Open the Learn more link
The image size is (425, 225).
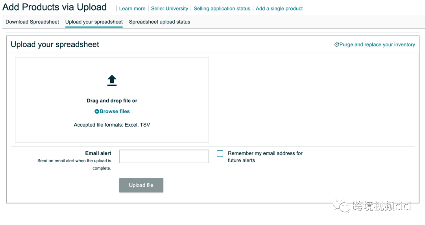[132, 9]
